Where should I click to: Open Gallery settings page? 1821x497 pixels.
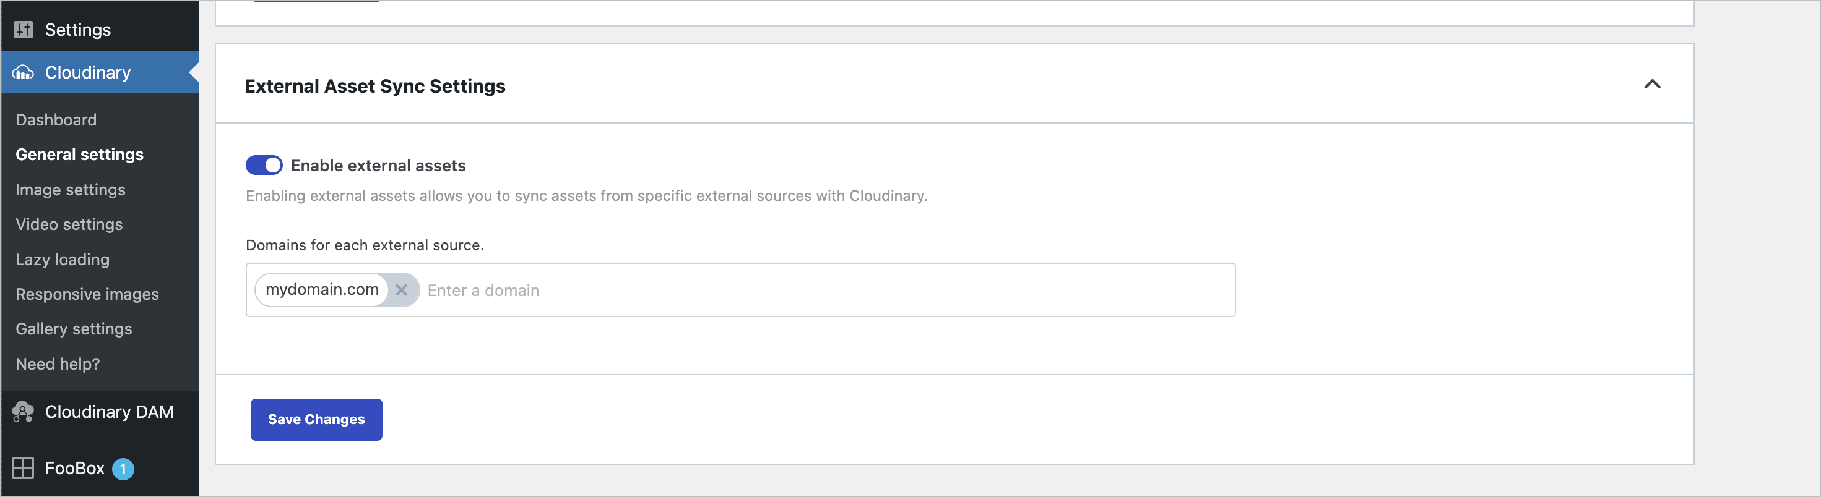coord(74,329)
